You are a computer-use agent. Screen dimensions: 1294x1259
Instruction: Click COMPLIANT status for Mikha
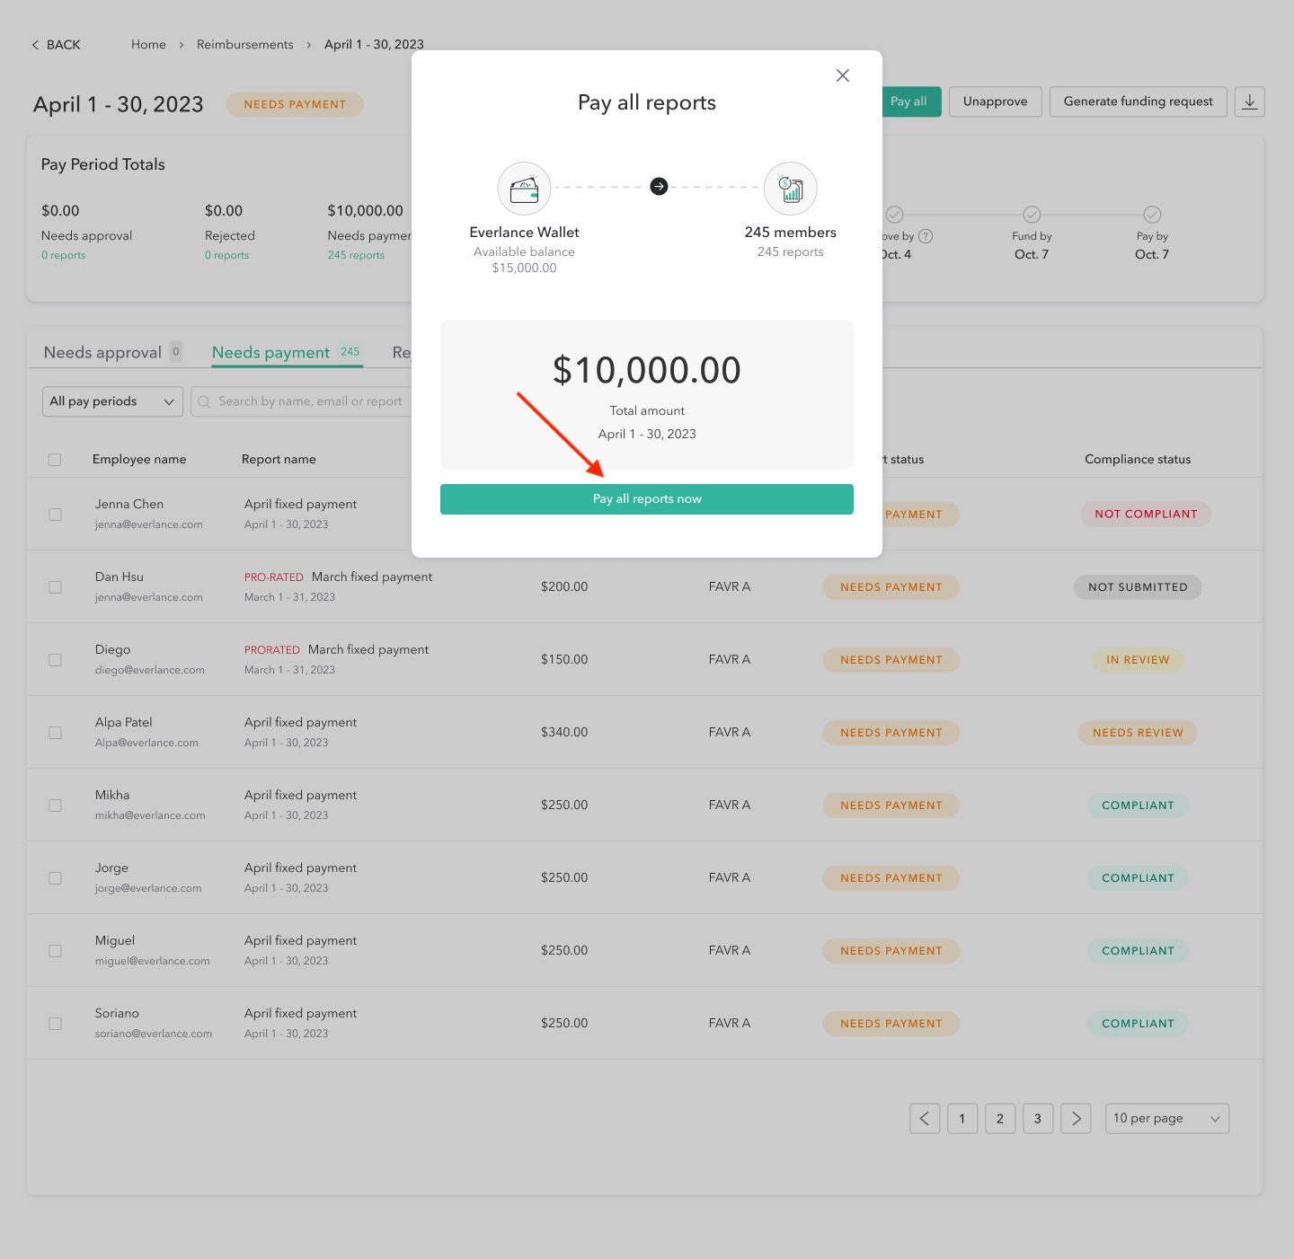[1138, 806]
